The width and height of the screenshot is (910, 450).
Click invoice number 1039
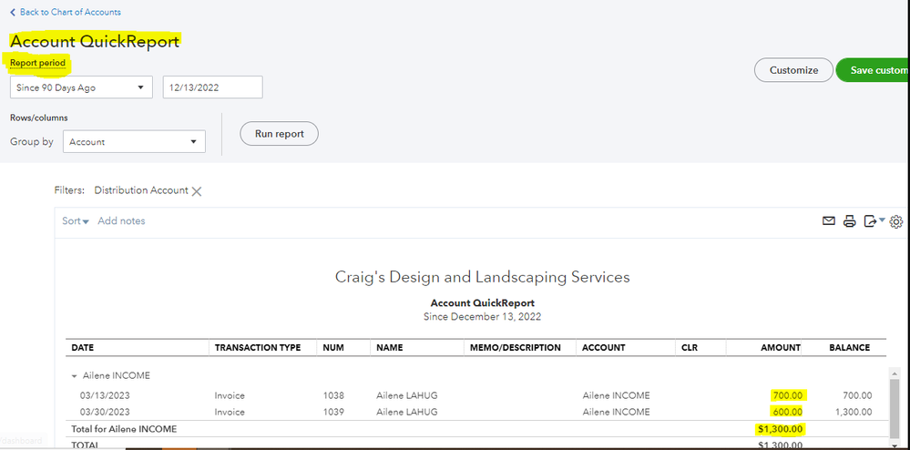click(333, 413)
